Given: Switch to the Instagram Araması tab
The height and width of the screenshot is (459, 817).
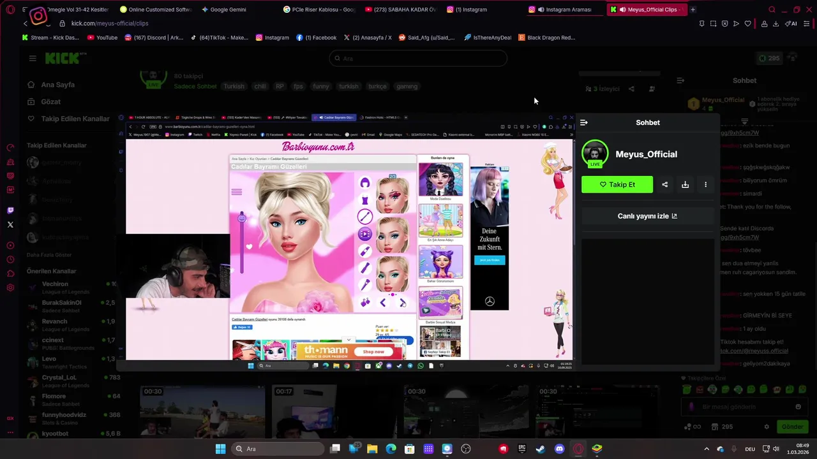Looking at the screenshot, I should 566,10.
